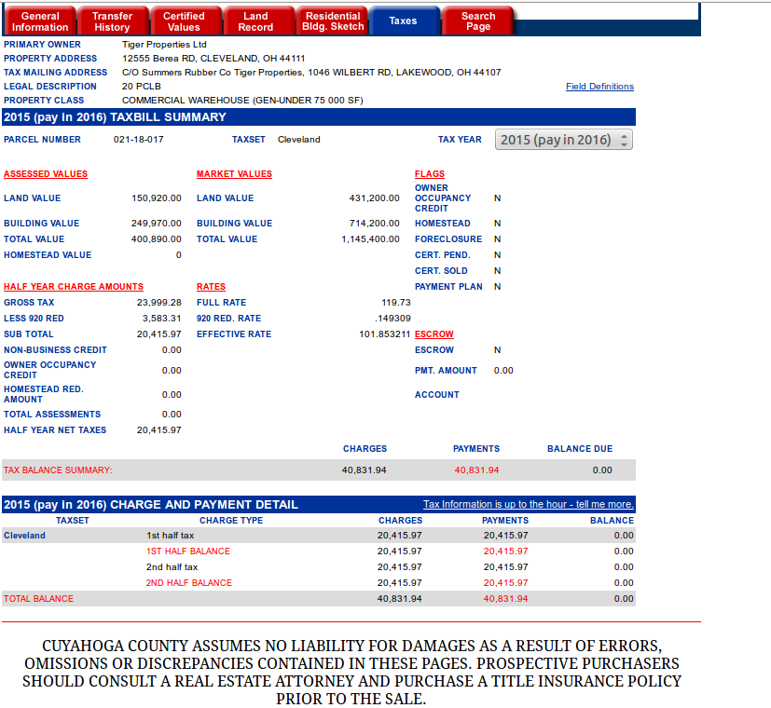View the Certified Values tab

pyautogui.click(x=184, y=21)
